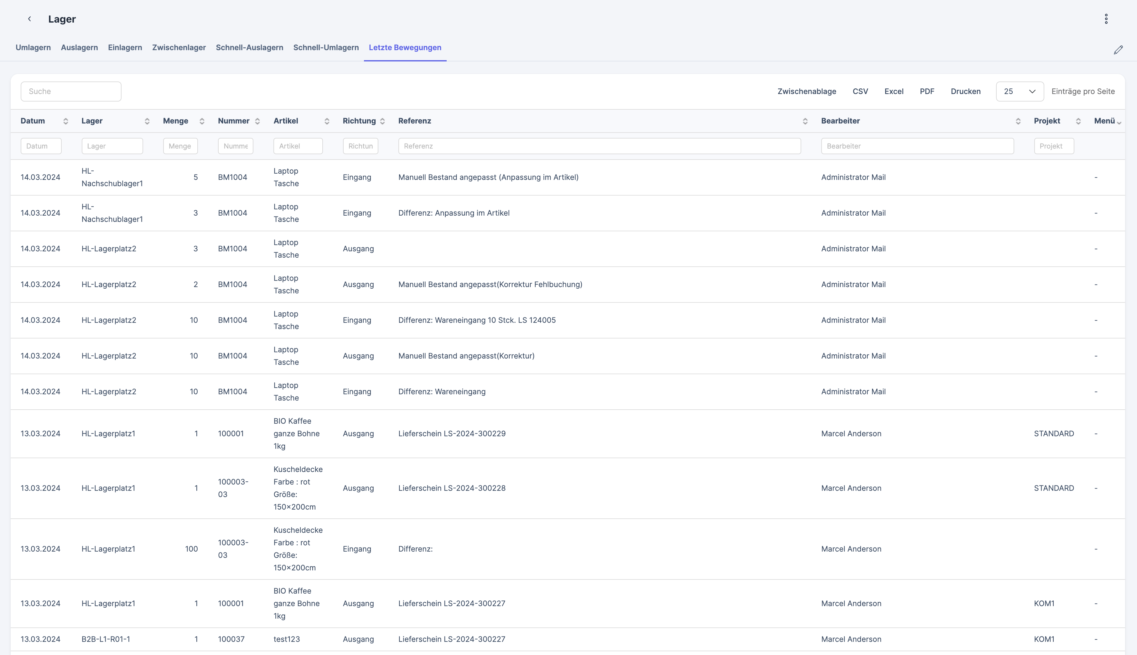Sort by Lager column sort icon
The image size is (1137, 655).
[x=147, y=121]
